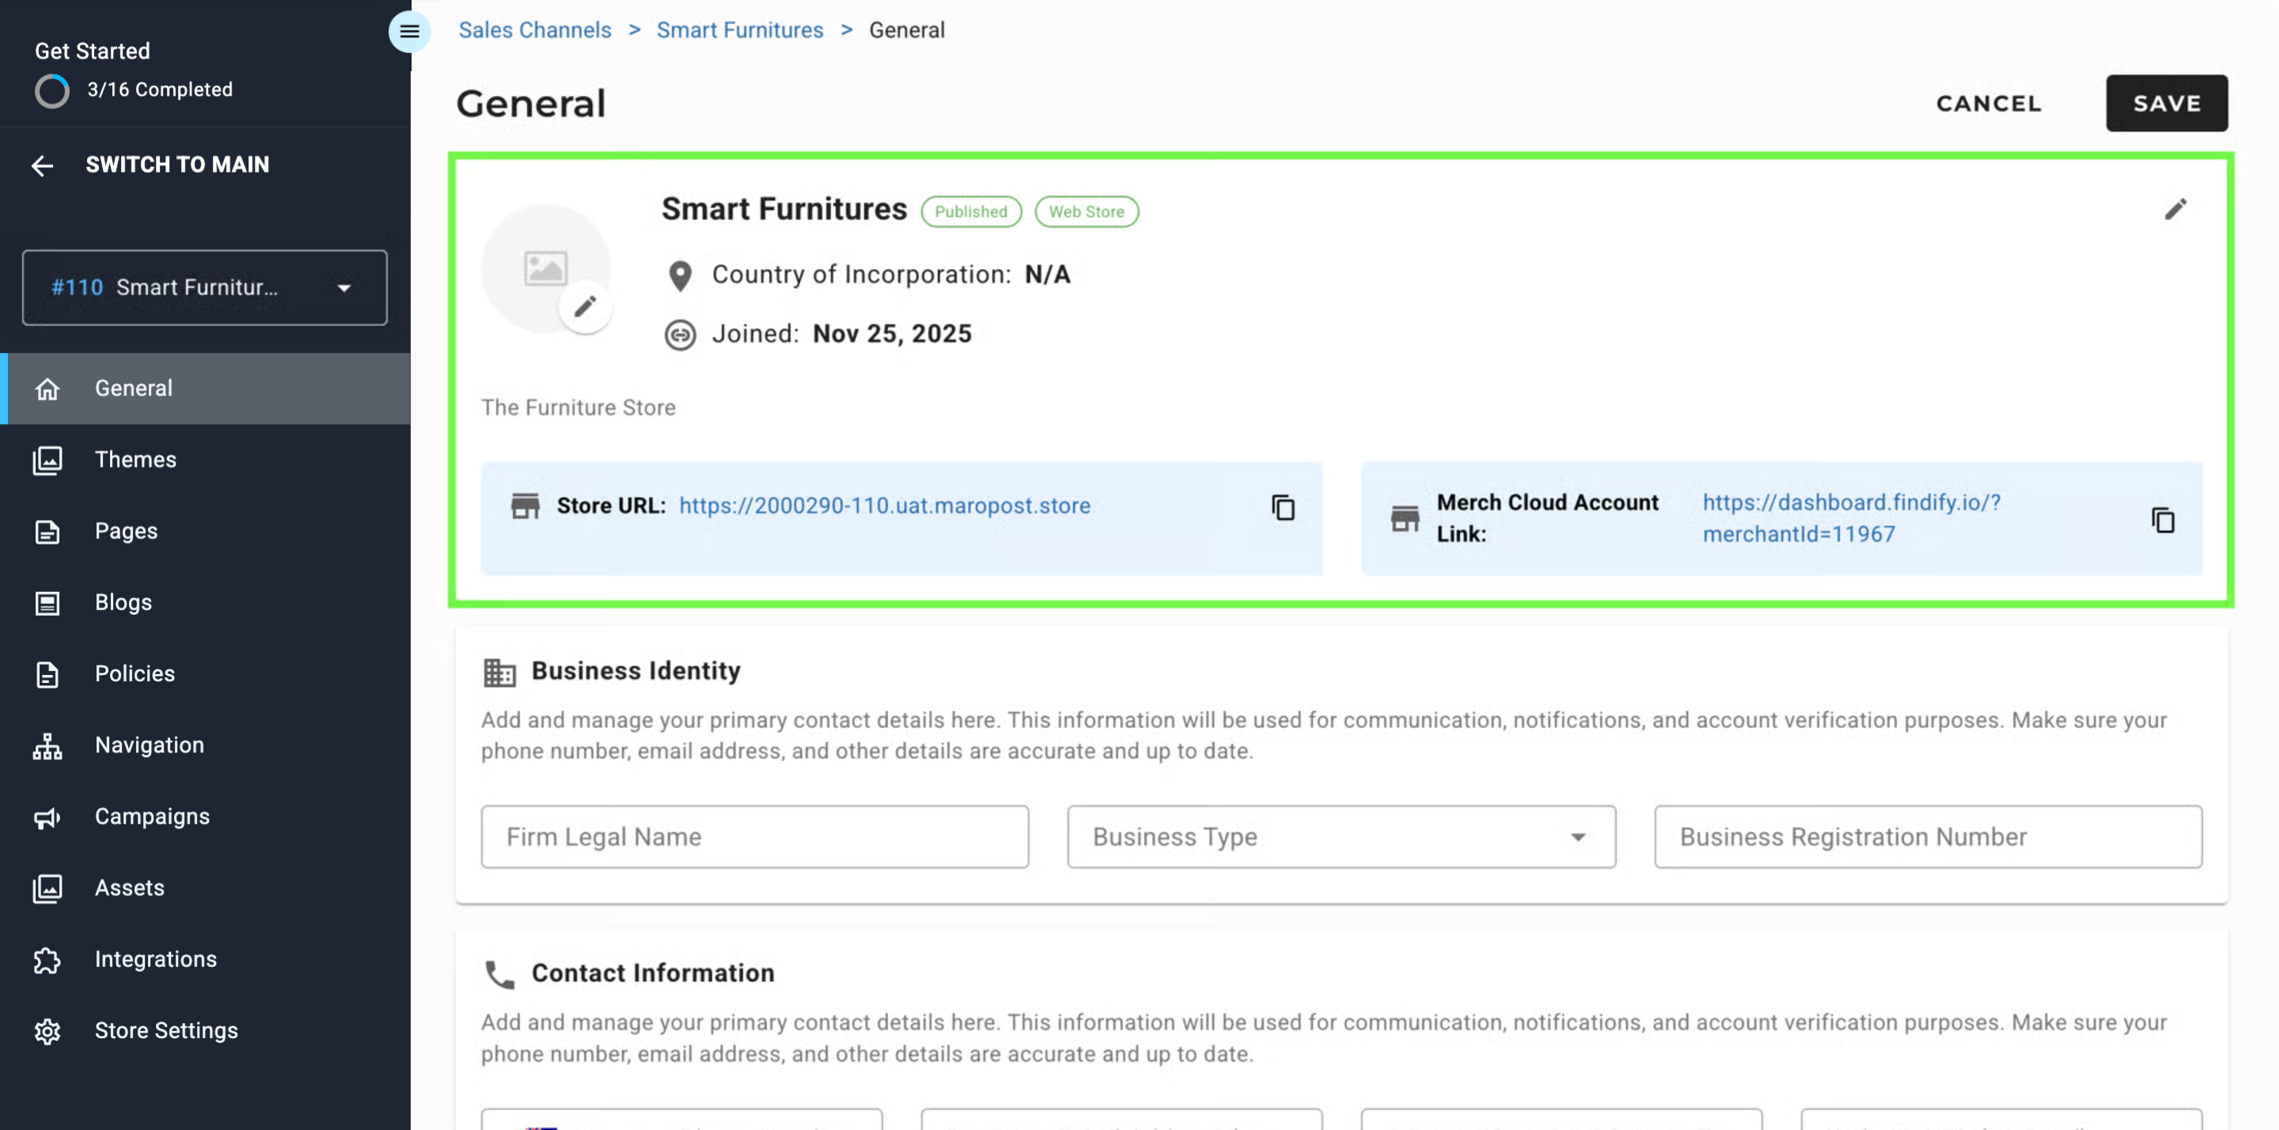Click the Business Registration Number field
Image resolution: width=2279 pixels, height=1130 pixels.
(1928, 837)
